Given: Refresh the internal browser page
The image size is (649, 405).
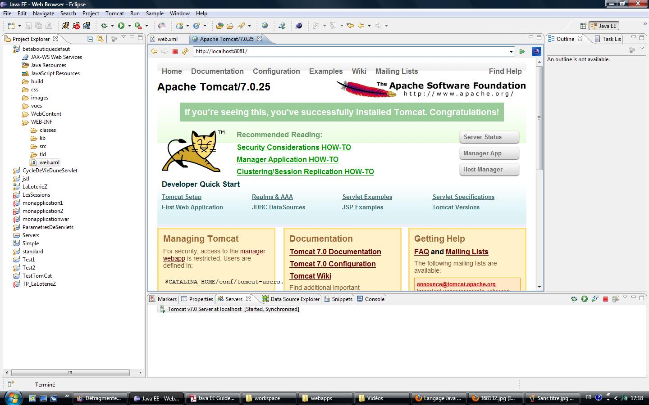Looking at the screenshot, I should (x=185, y=51).
